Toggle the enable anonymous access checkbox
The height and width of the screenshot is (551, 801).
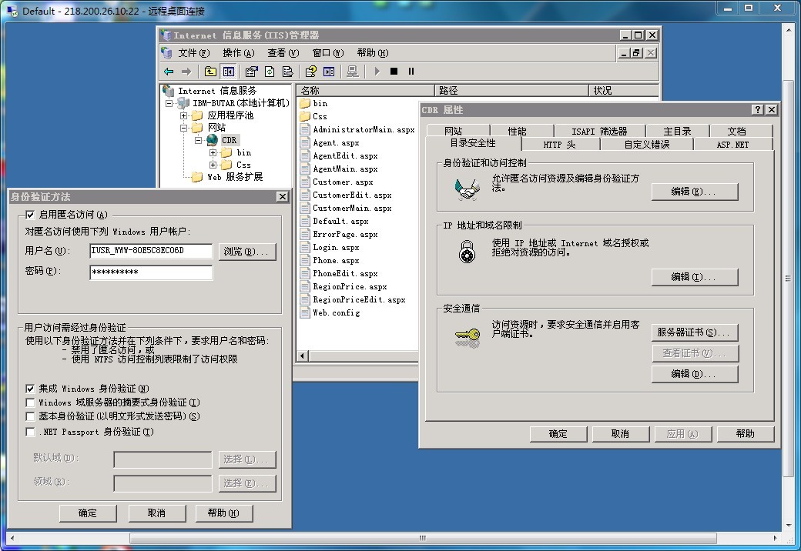(x=30, y=215)
